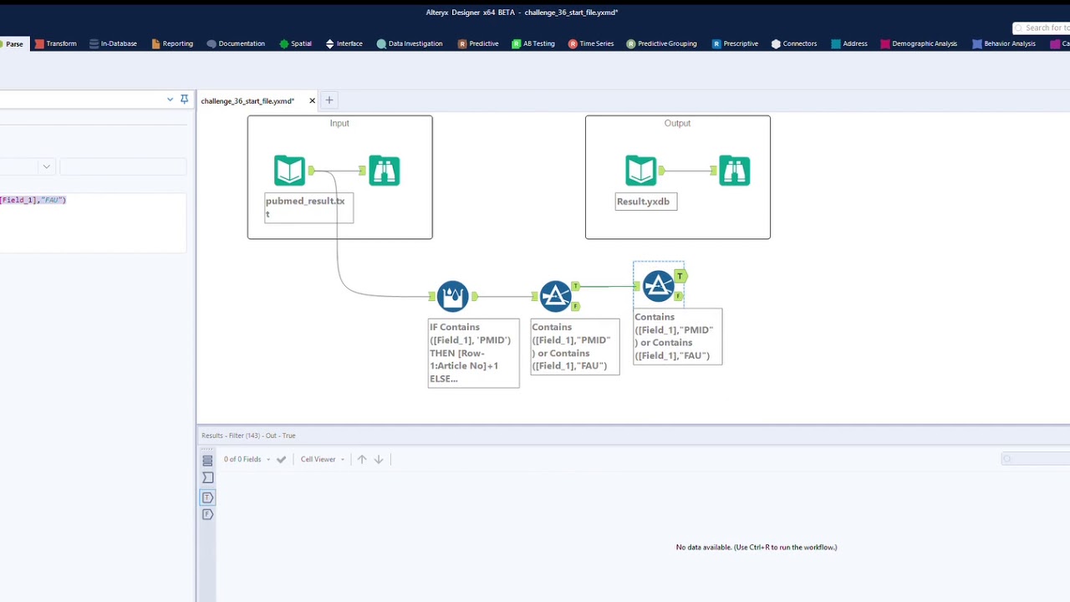Open the Parse tool palette tab
This screenshot has height=602, width=1070.
[14, 43]
